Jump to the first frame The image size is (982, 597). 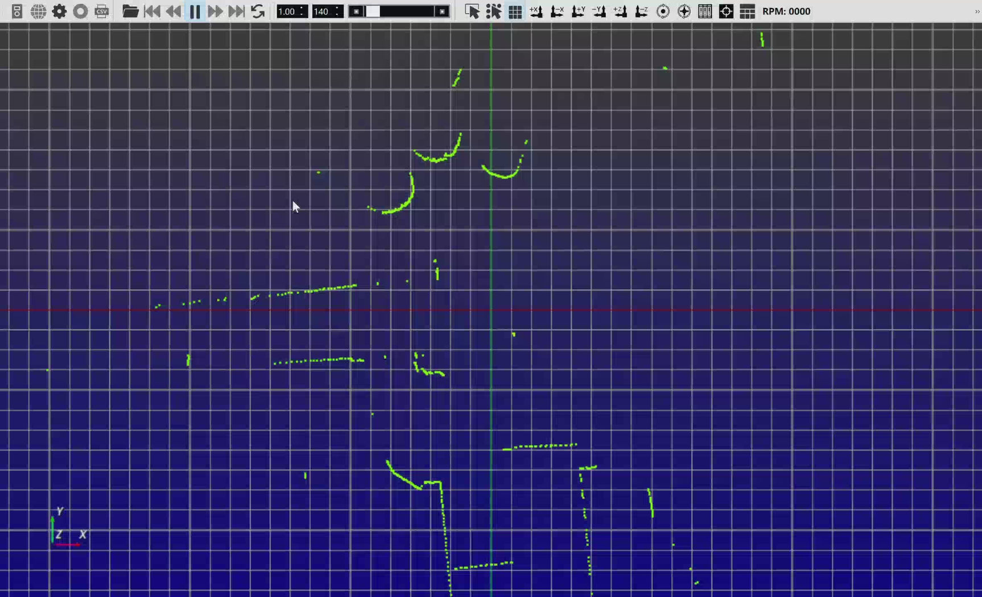click(x=152, y=11)
